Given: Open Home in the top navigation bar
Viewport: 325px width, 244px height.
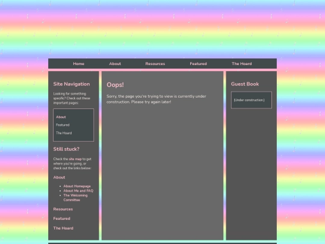Looking at the screenshot, I should [x=79, y=64].
